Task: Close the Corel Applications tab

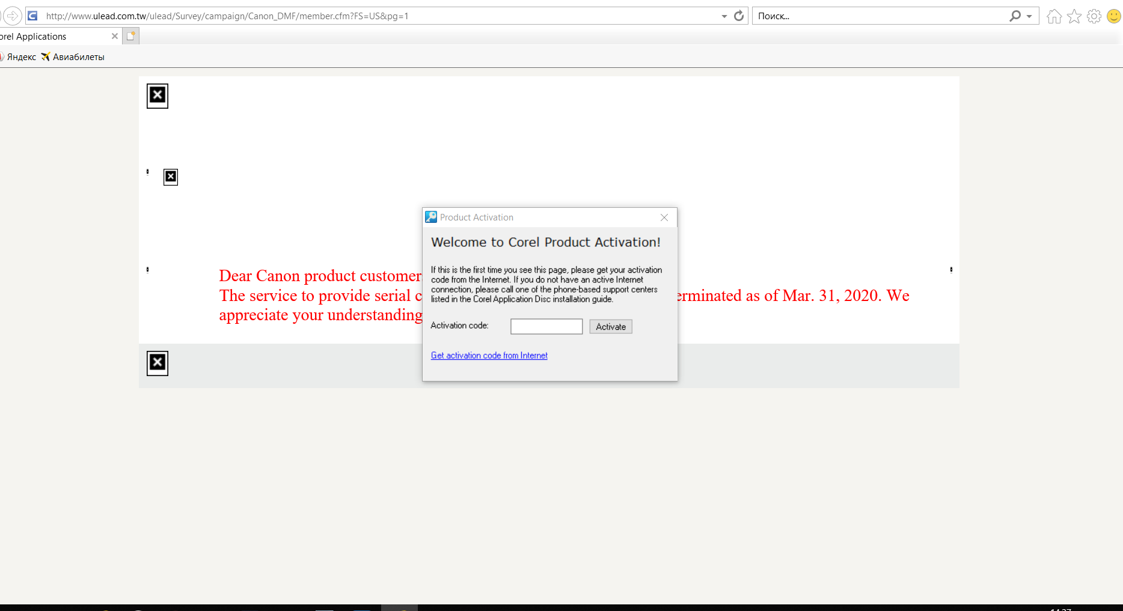Action: coord(115,36)
